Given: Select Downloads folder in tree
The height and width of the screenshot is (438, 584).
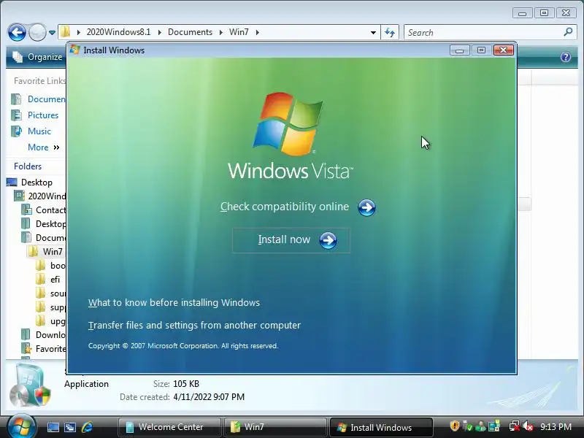Looking at the screenshot, I should click(x=44, y=335).
